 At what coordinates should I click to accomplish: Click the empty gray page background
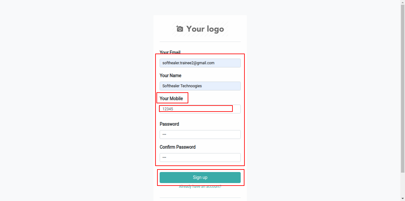(x=76, y=101)
